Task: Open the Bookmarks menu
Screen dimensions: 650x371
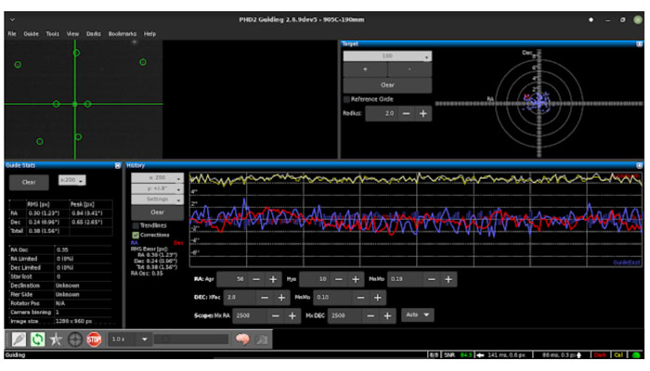Action: [122, 33]
